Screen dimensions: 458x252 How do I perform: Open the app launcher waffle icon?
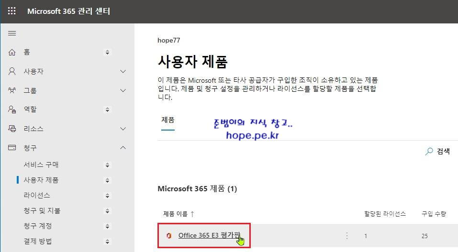pyautogui.click(x=11, y=11)
